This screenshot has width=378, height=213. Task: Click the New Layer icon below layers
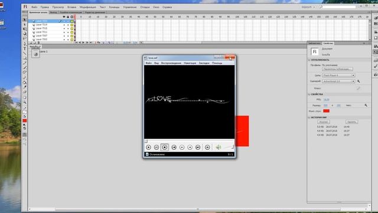point(31,43)
